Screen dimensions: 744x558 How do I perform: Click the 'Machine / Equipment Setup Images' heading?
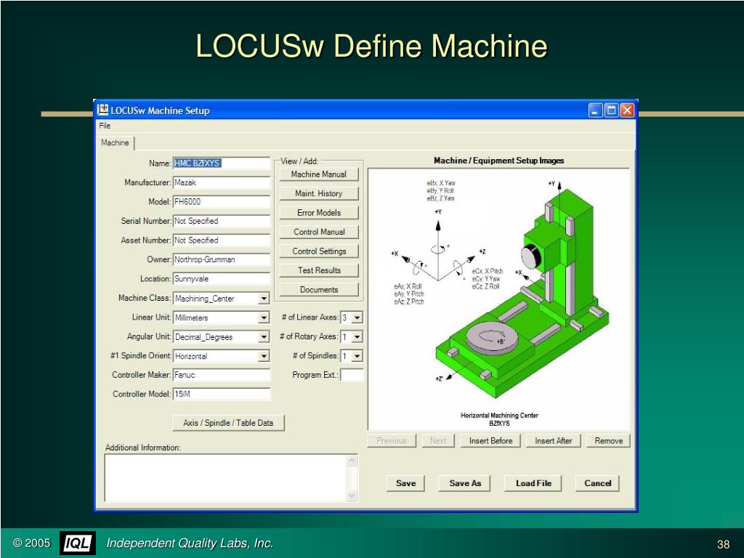pos(498,161)
